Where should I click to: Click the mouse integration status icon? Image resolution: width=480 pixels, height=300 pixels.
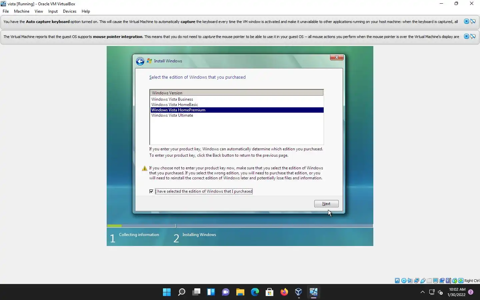click(454, 281)
